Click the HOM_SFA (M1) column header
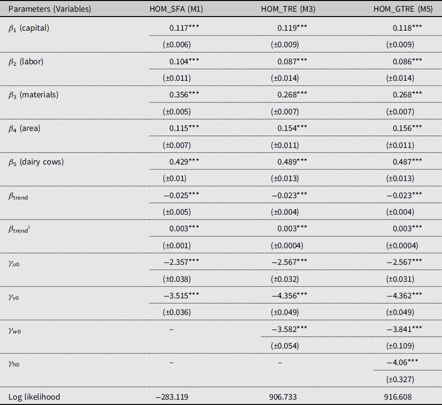This screenshot has width=442, height=405. [x=176, y=9]
